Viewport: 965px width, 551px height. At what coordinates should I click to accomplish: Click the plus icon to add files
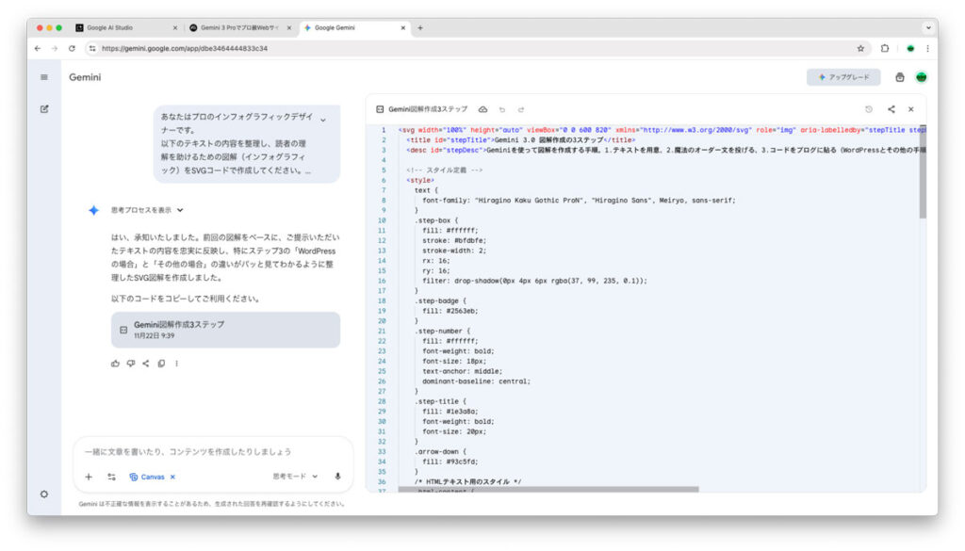(x=89, y=477)
